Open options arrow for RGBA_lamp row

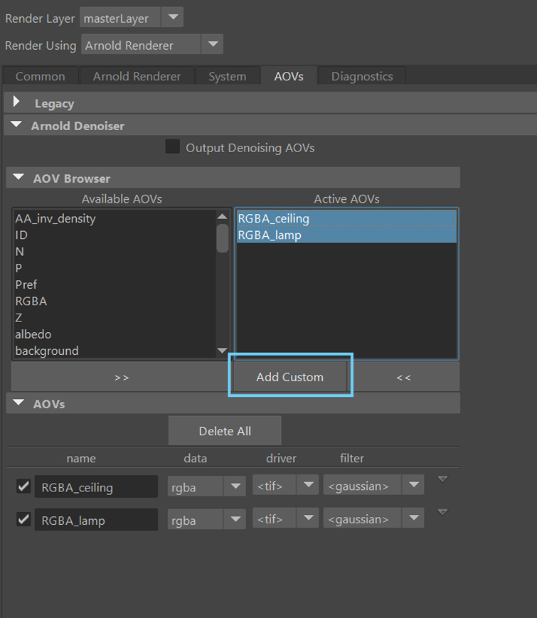point(442,512)
